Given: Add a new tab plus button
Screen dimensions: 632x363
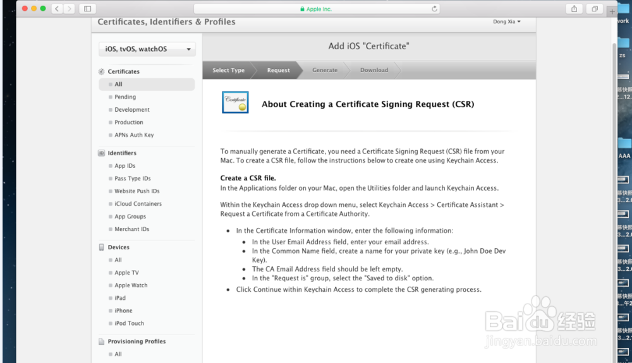Looking at the screenshot, I should pyautogui.click(x=612, y=11).
